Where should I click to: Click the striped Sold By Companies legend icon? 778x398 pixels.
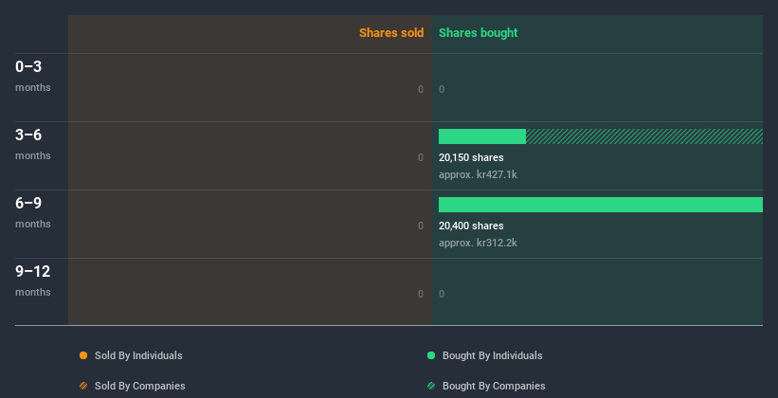point(83,386)
